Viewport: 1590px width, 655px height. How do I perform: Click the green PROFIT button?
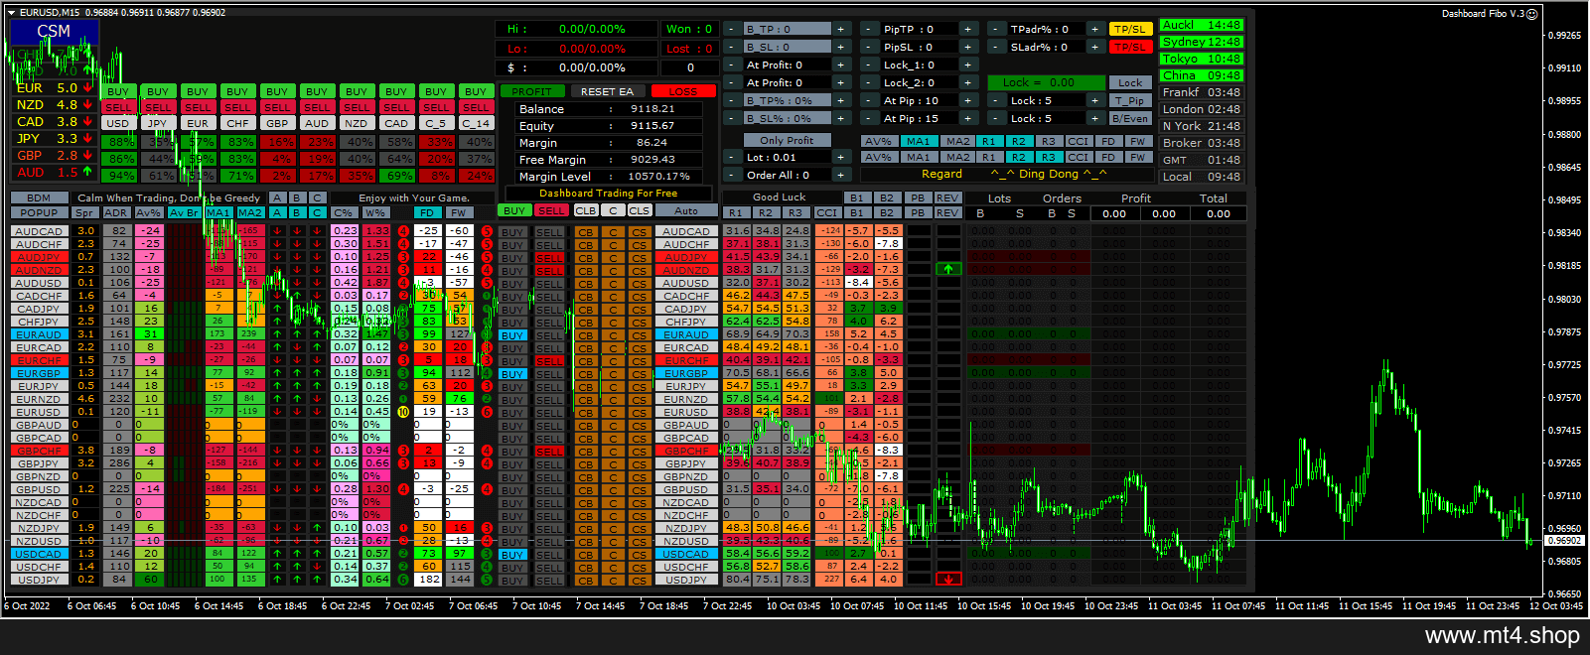[x=532, y=91]
